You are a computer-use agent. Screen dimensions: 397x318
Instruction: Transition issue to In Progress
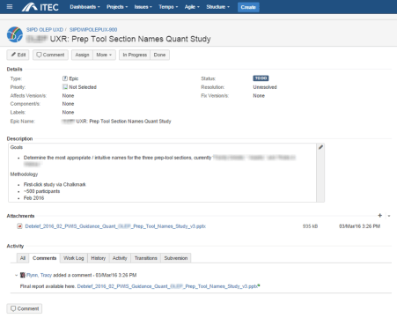[135, 55]
